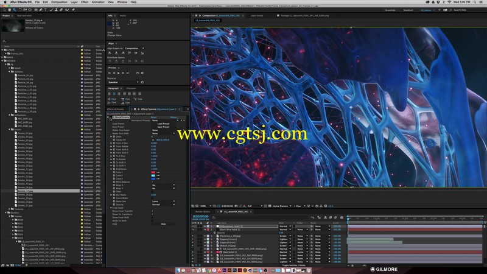This screenshot has width=487, height=274.
Task: Jump to first frame in the Preview panel
Action: point(110,73)
